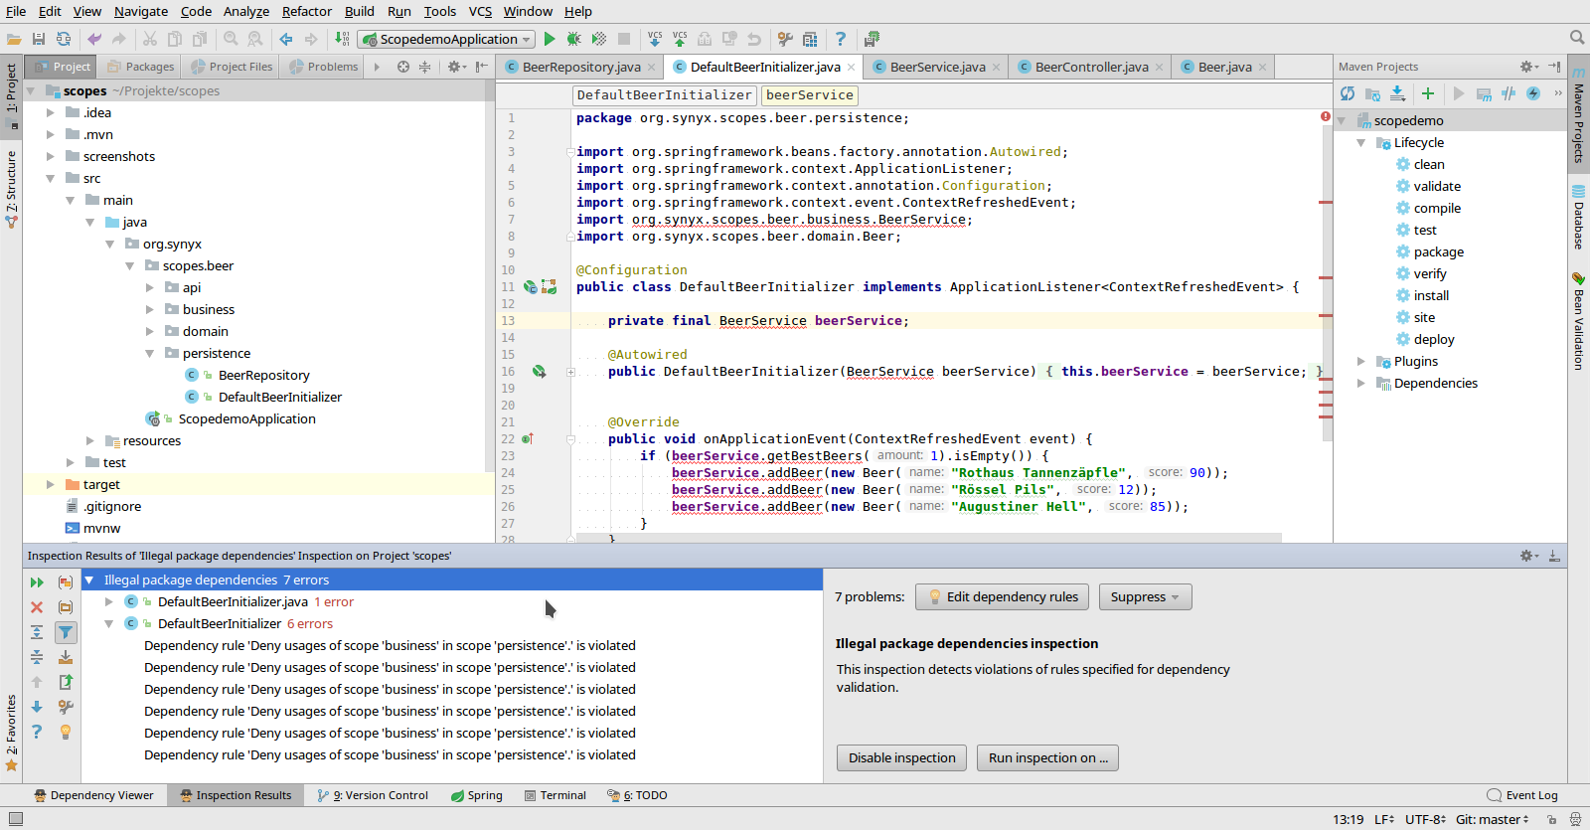
Task: Collapse the Lifecycle node in Maven panel
Action: [x=1361, y=142]
